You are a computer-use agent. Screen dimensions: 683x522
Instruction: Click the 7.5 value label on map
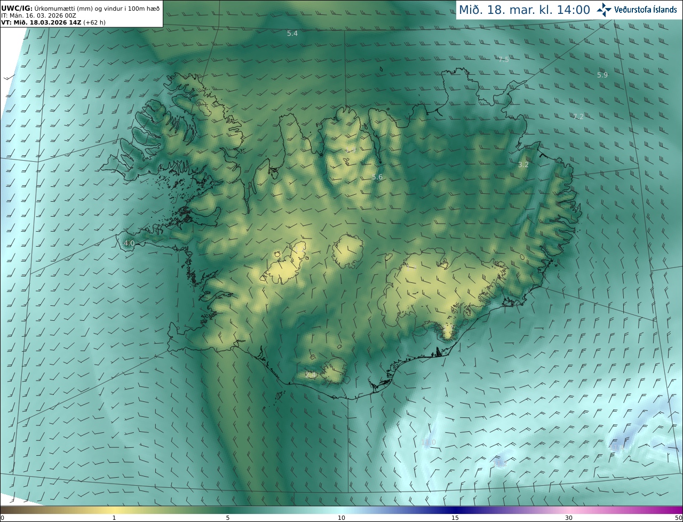[x=503, y=60]
